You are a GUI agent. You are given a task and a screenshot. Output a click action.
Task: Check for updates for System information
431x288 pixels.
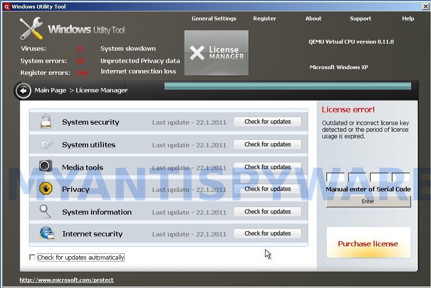click(x=267, y=212)
